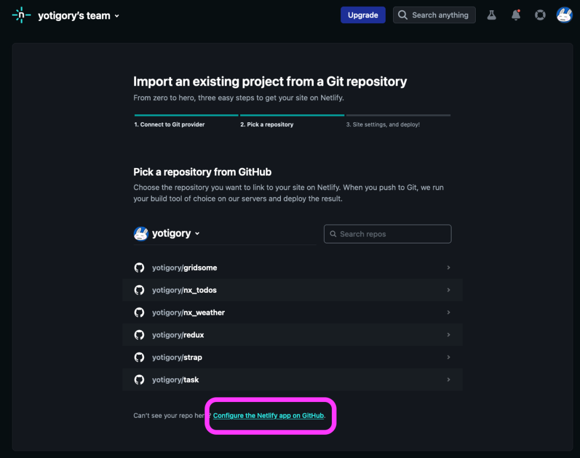Select the yotigory/gridsome repository
Screen dimensions: 580x458
point(292,268)
